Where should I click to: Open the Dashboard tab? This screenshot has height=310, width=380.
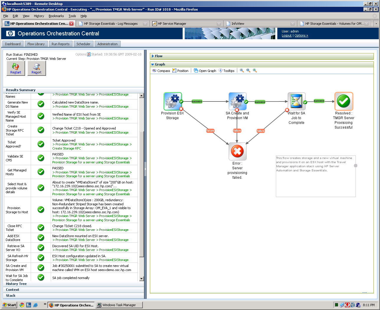pyautogui.click(x=13, y=44)
